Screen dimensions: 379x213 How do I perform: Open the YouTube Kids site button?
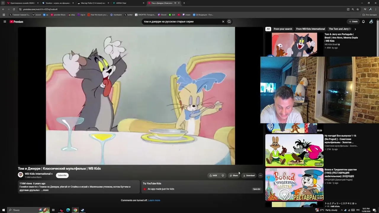[x=257, y=189]
